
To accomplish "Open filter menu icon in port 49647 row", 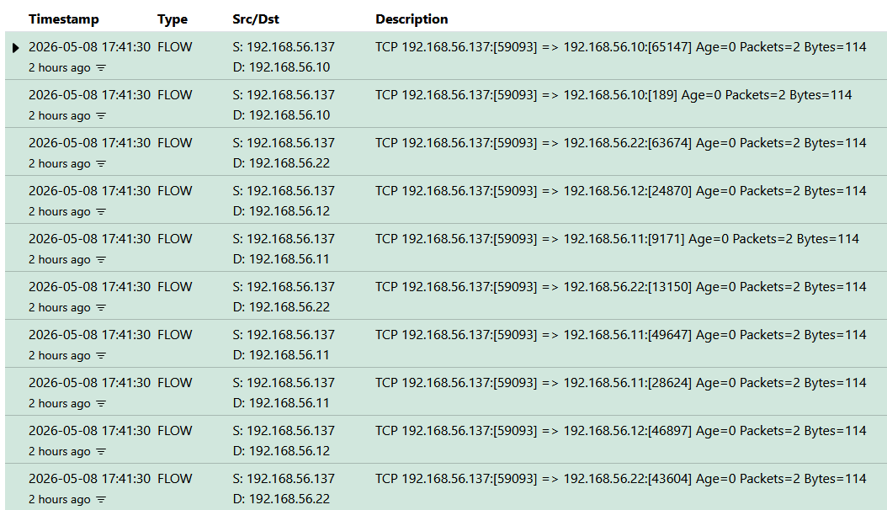I will tap(101, 356).
